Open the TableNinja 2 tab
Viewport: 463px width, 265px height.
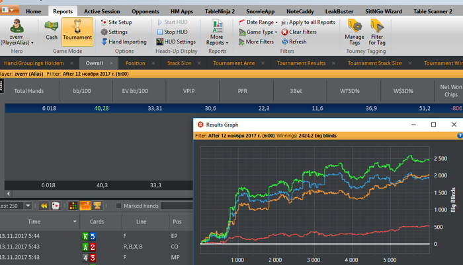tap(220, 11)
